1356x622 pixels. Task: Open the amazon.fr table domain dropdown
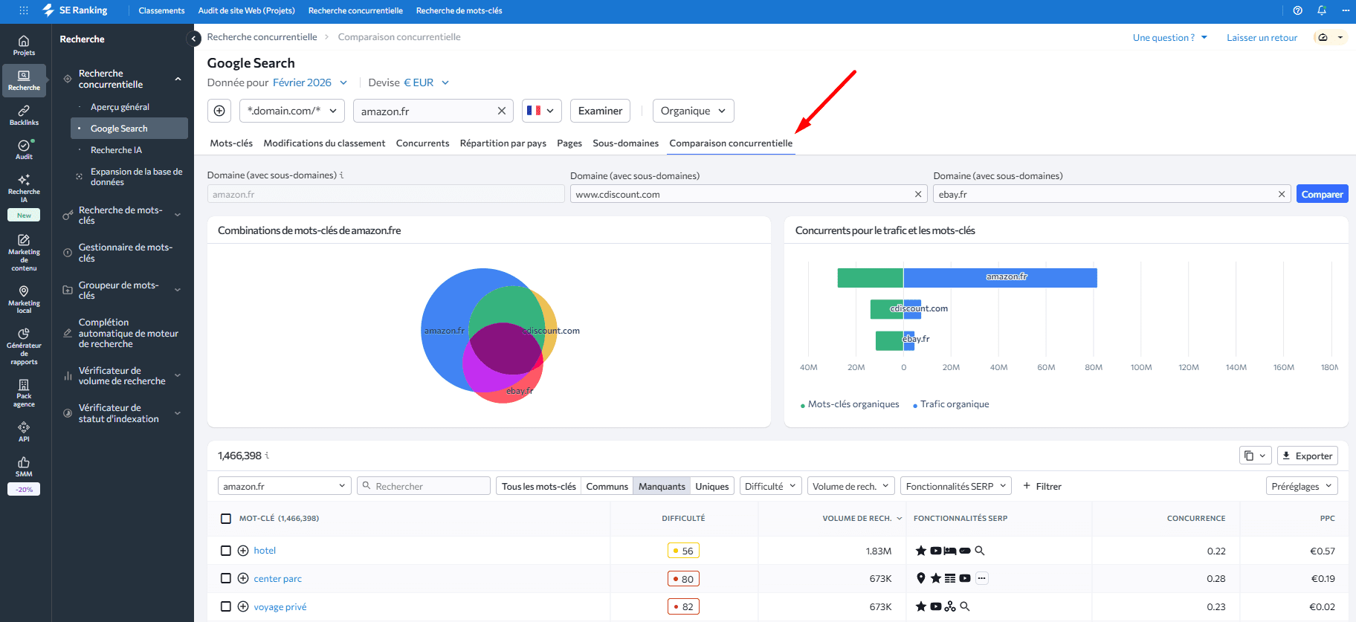(x=284, y=486)
